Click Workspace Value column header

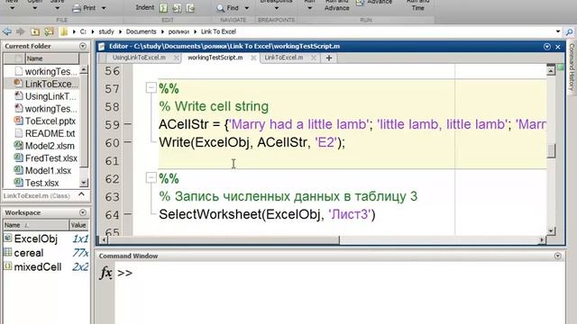point(78,225)
